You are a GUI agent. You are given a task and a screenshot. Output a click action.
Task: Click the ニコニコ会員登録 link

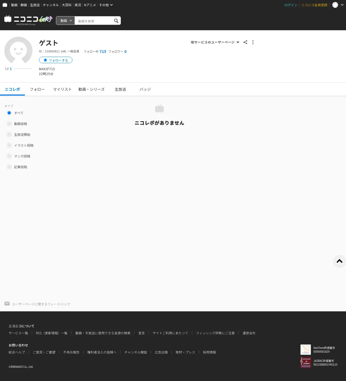(314, 5)
